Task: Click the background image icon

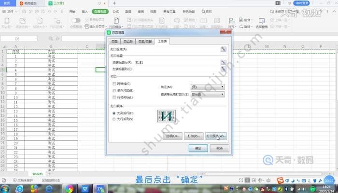Action: 217,21
